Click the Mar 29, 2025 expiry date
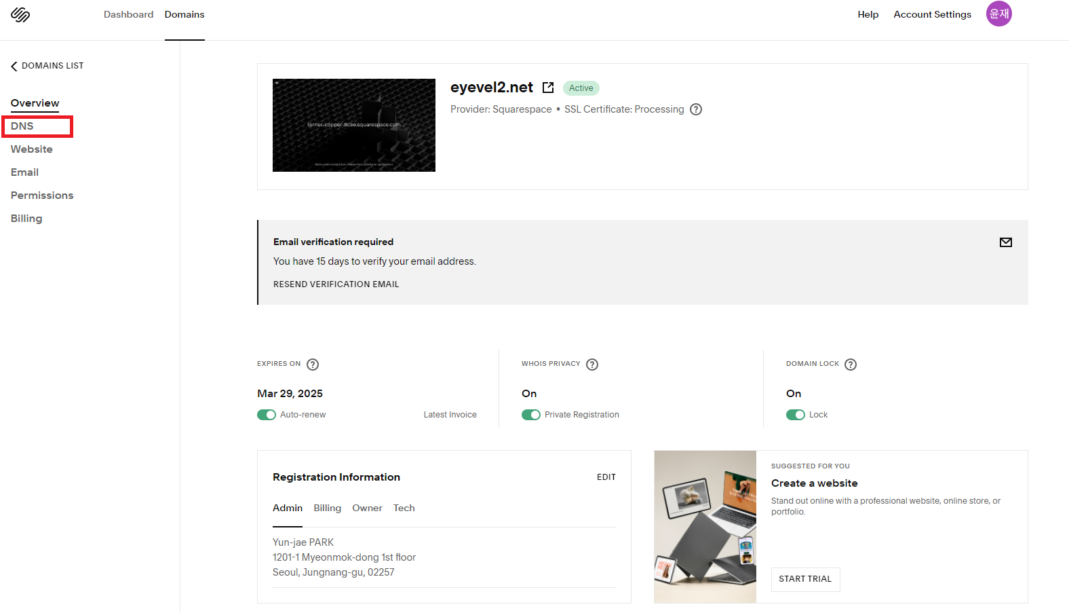Screen dimensions: 1069x613 coord(290,394)
